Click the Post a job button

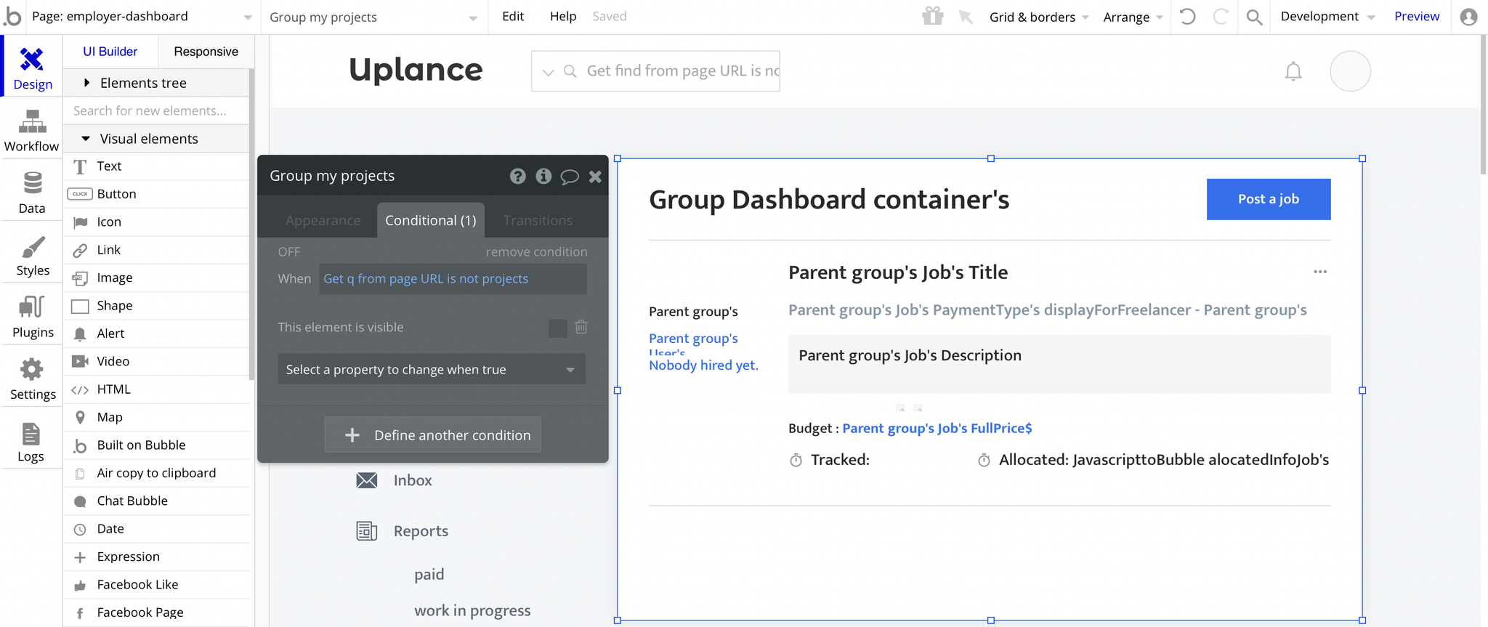click(1269, 199)
